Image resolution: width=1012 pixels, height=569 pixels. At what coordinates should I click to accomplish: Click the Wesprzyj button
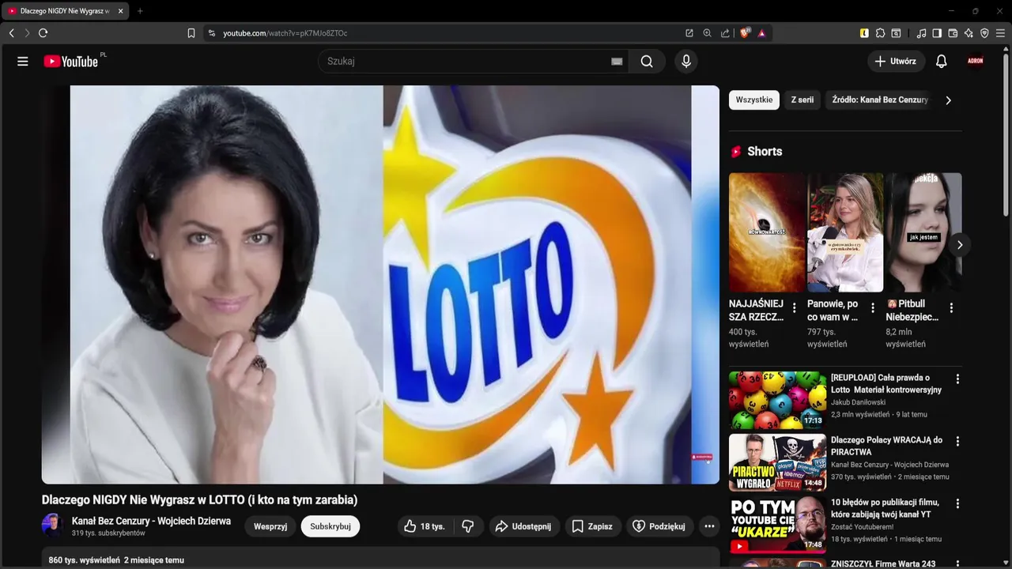click(x=270, y=526)
